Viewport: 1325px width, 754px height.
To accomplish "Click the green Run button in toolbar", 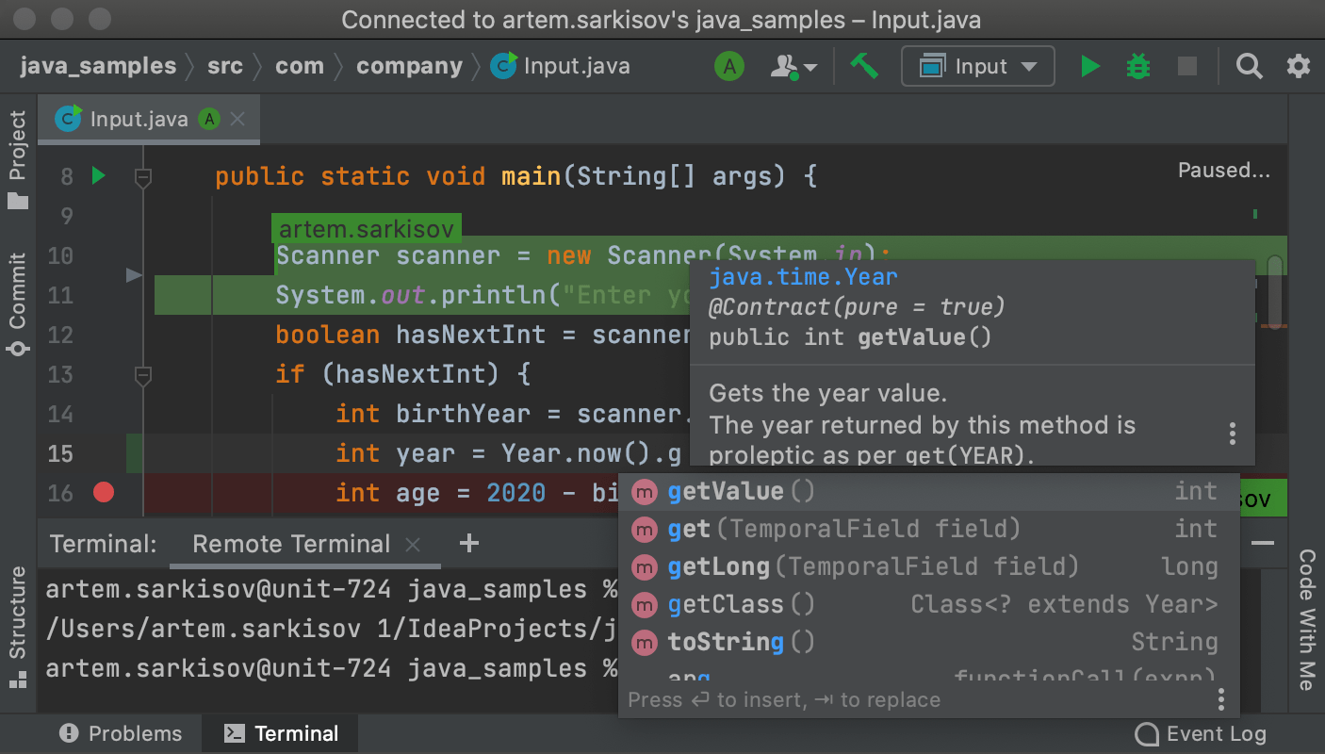I will tap(1090, 67).
